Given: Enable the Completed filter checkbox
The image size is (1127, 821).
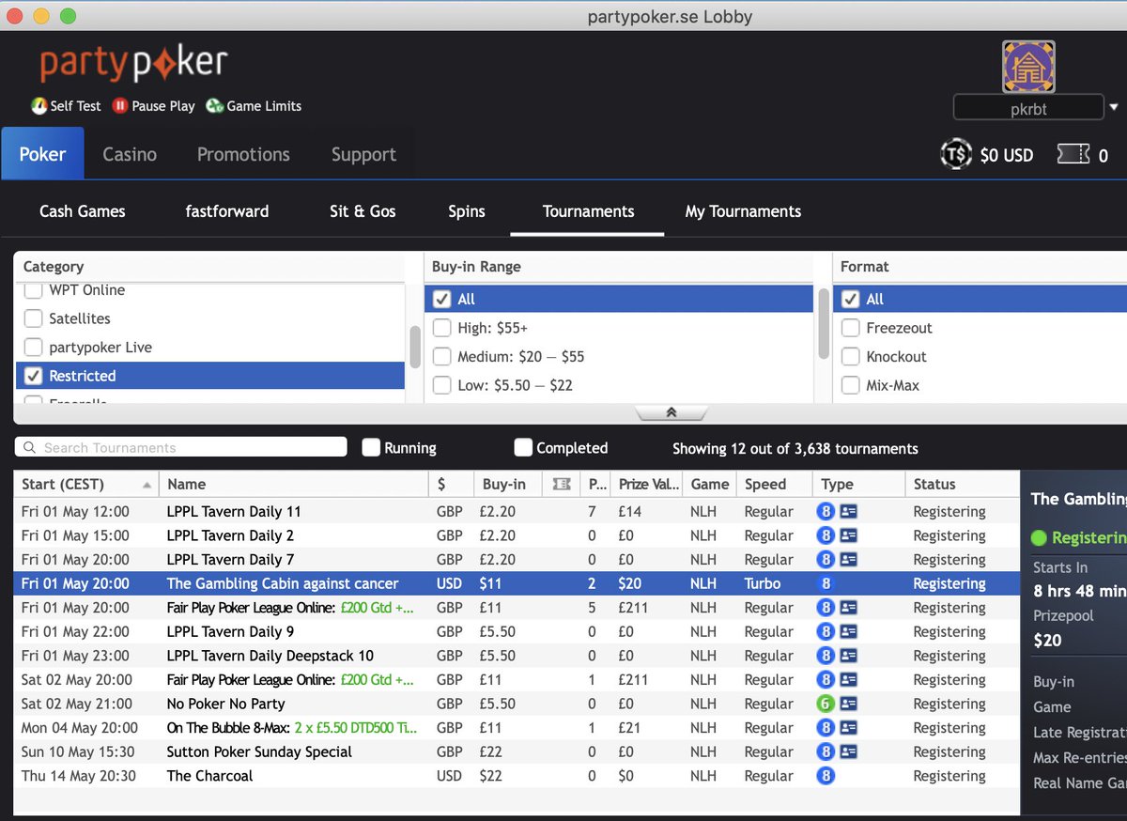Looking at the screenshot, I should point(523,447).
